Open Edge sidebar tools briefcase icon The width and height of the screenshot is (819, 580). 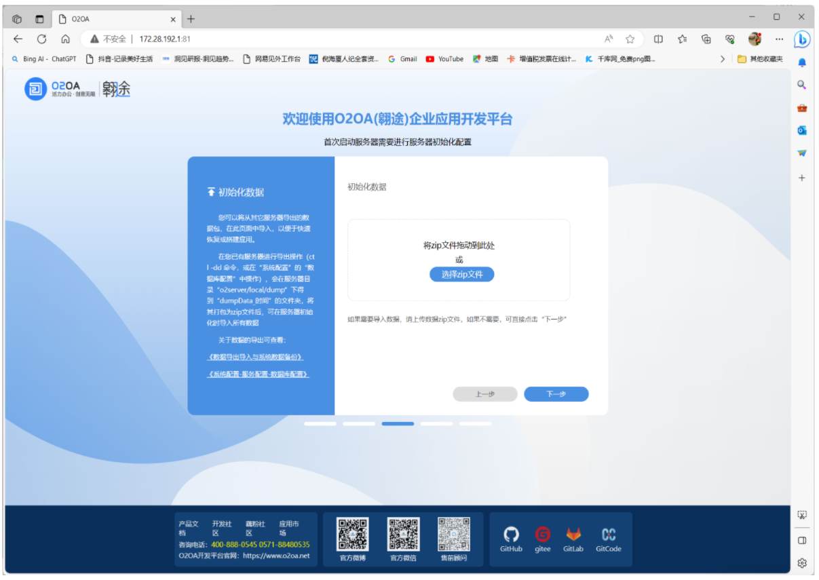[802, 108]
